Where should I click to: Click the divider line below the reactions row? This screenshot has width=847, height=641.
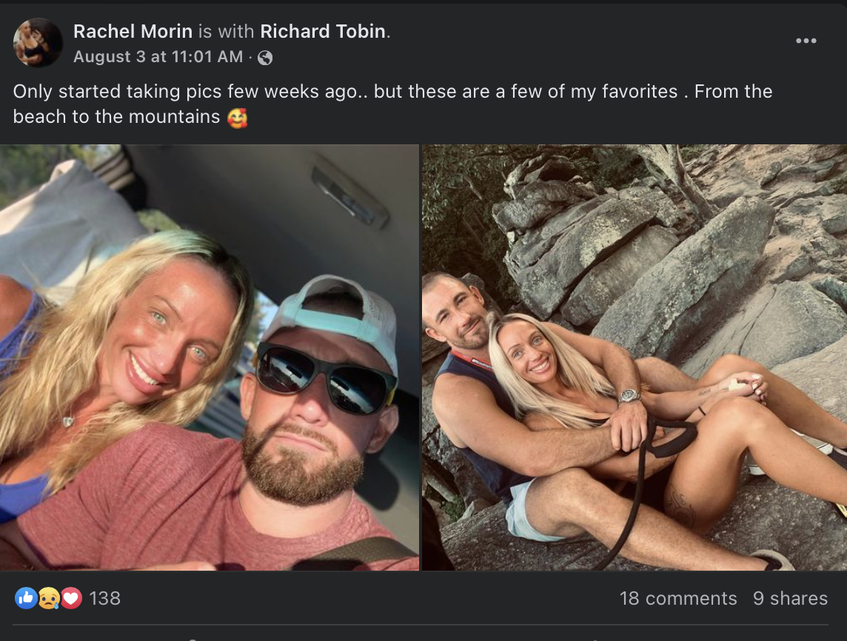tap(423, 625)
